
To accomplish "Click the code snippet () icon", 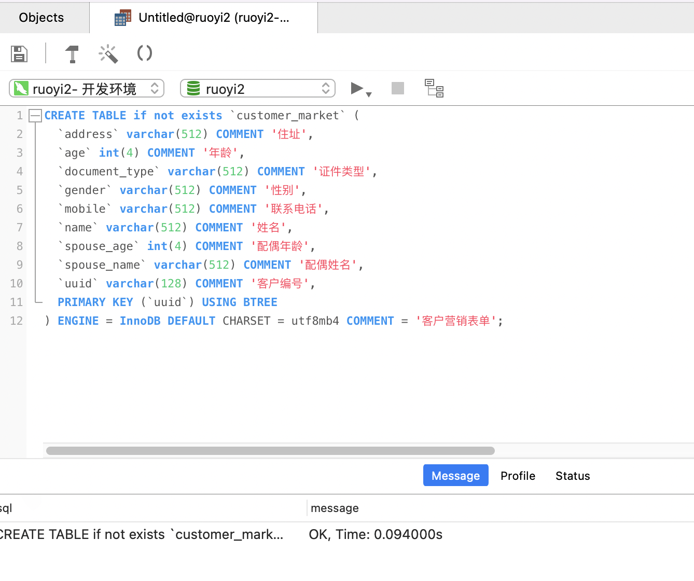I will 144,53.
